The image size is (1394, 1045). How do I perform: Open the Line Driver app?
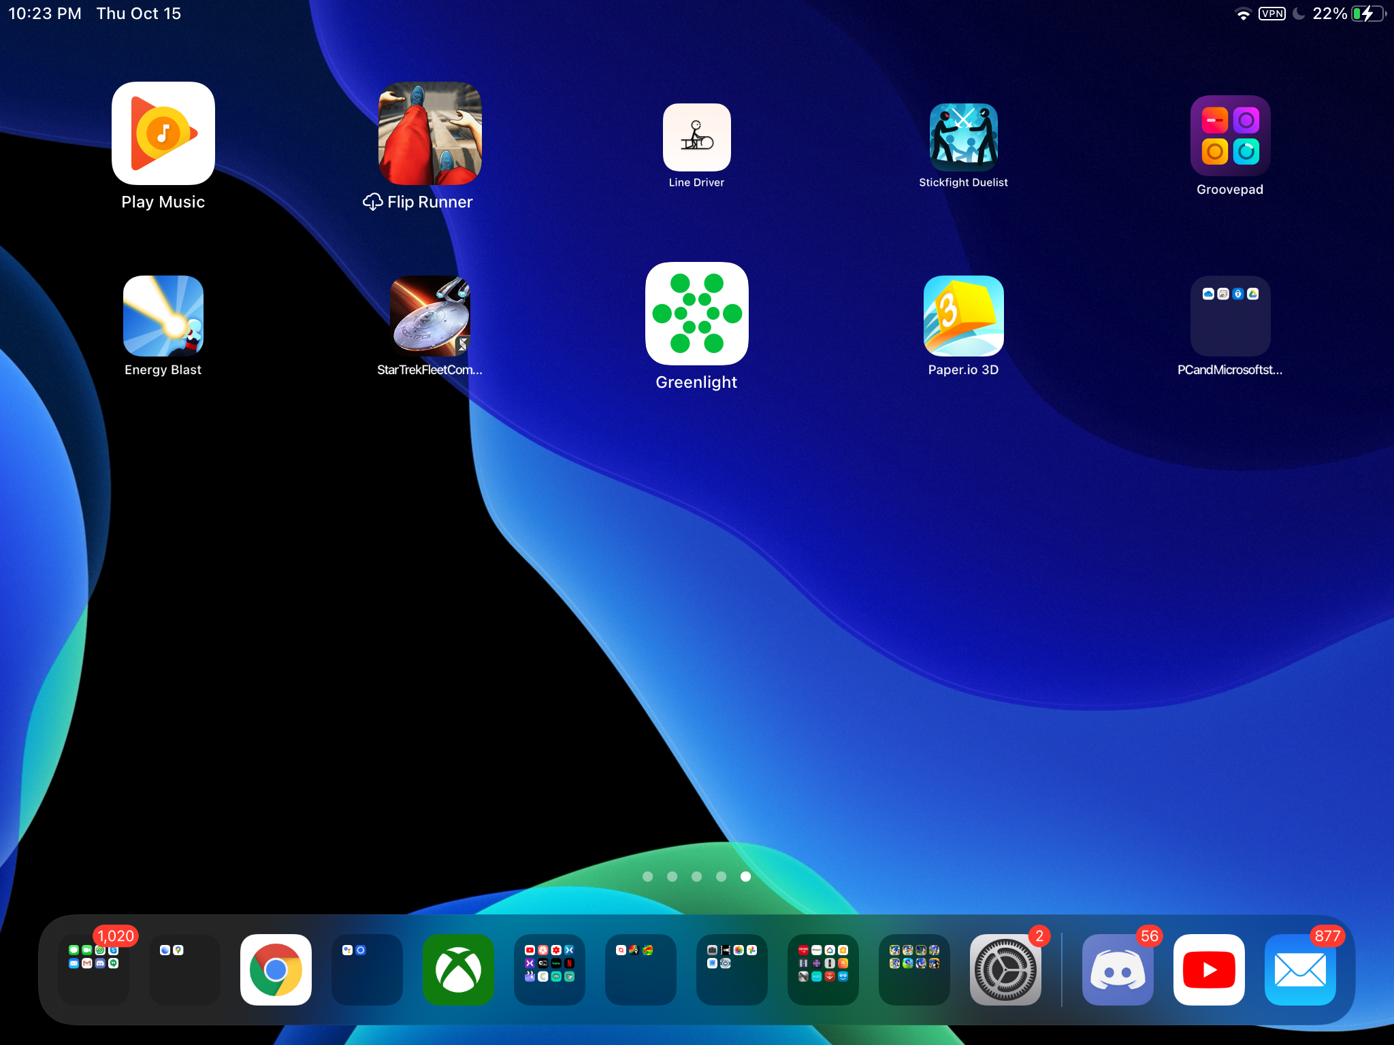[x=696, y=137]
